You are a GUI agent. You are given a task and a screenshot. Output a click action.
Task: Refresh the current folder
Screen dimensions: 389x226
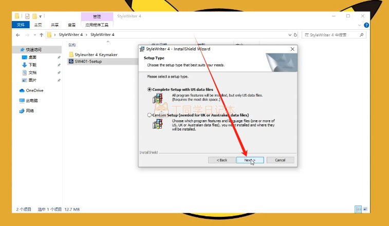point(295,35)
